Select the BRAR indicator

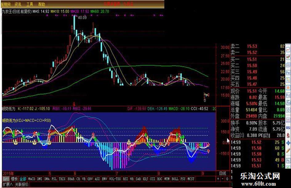point(71,179)
